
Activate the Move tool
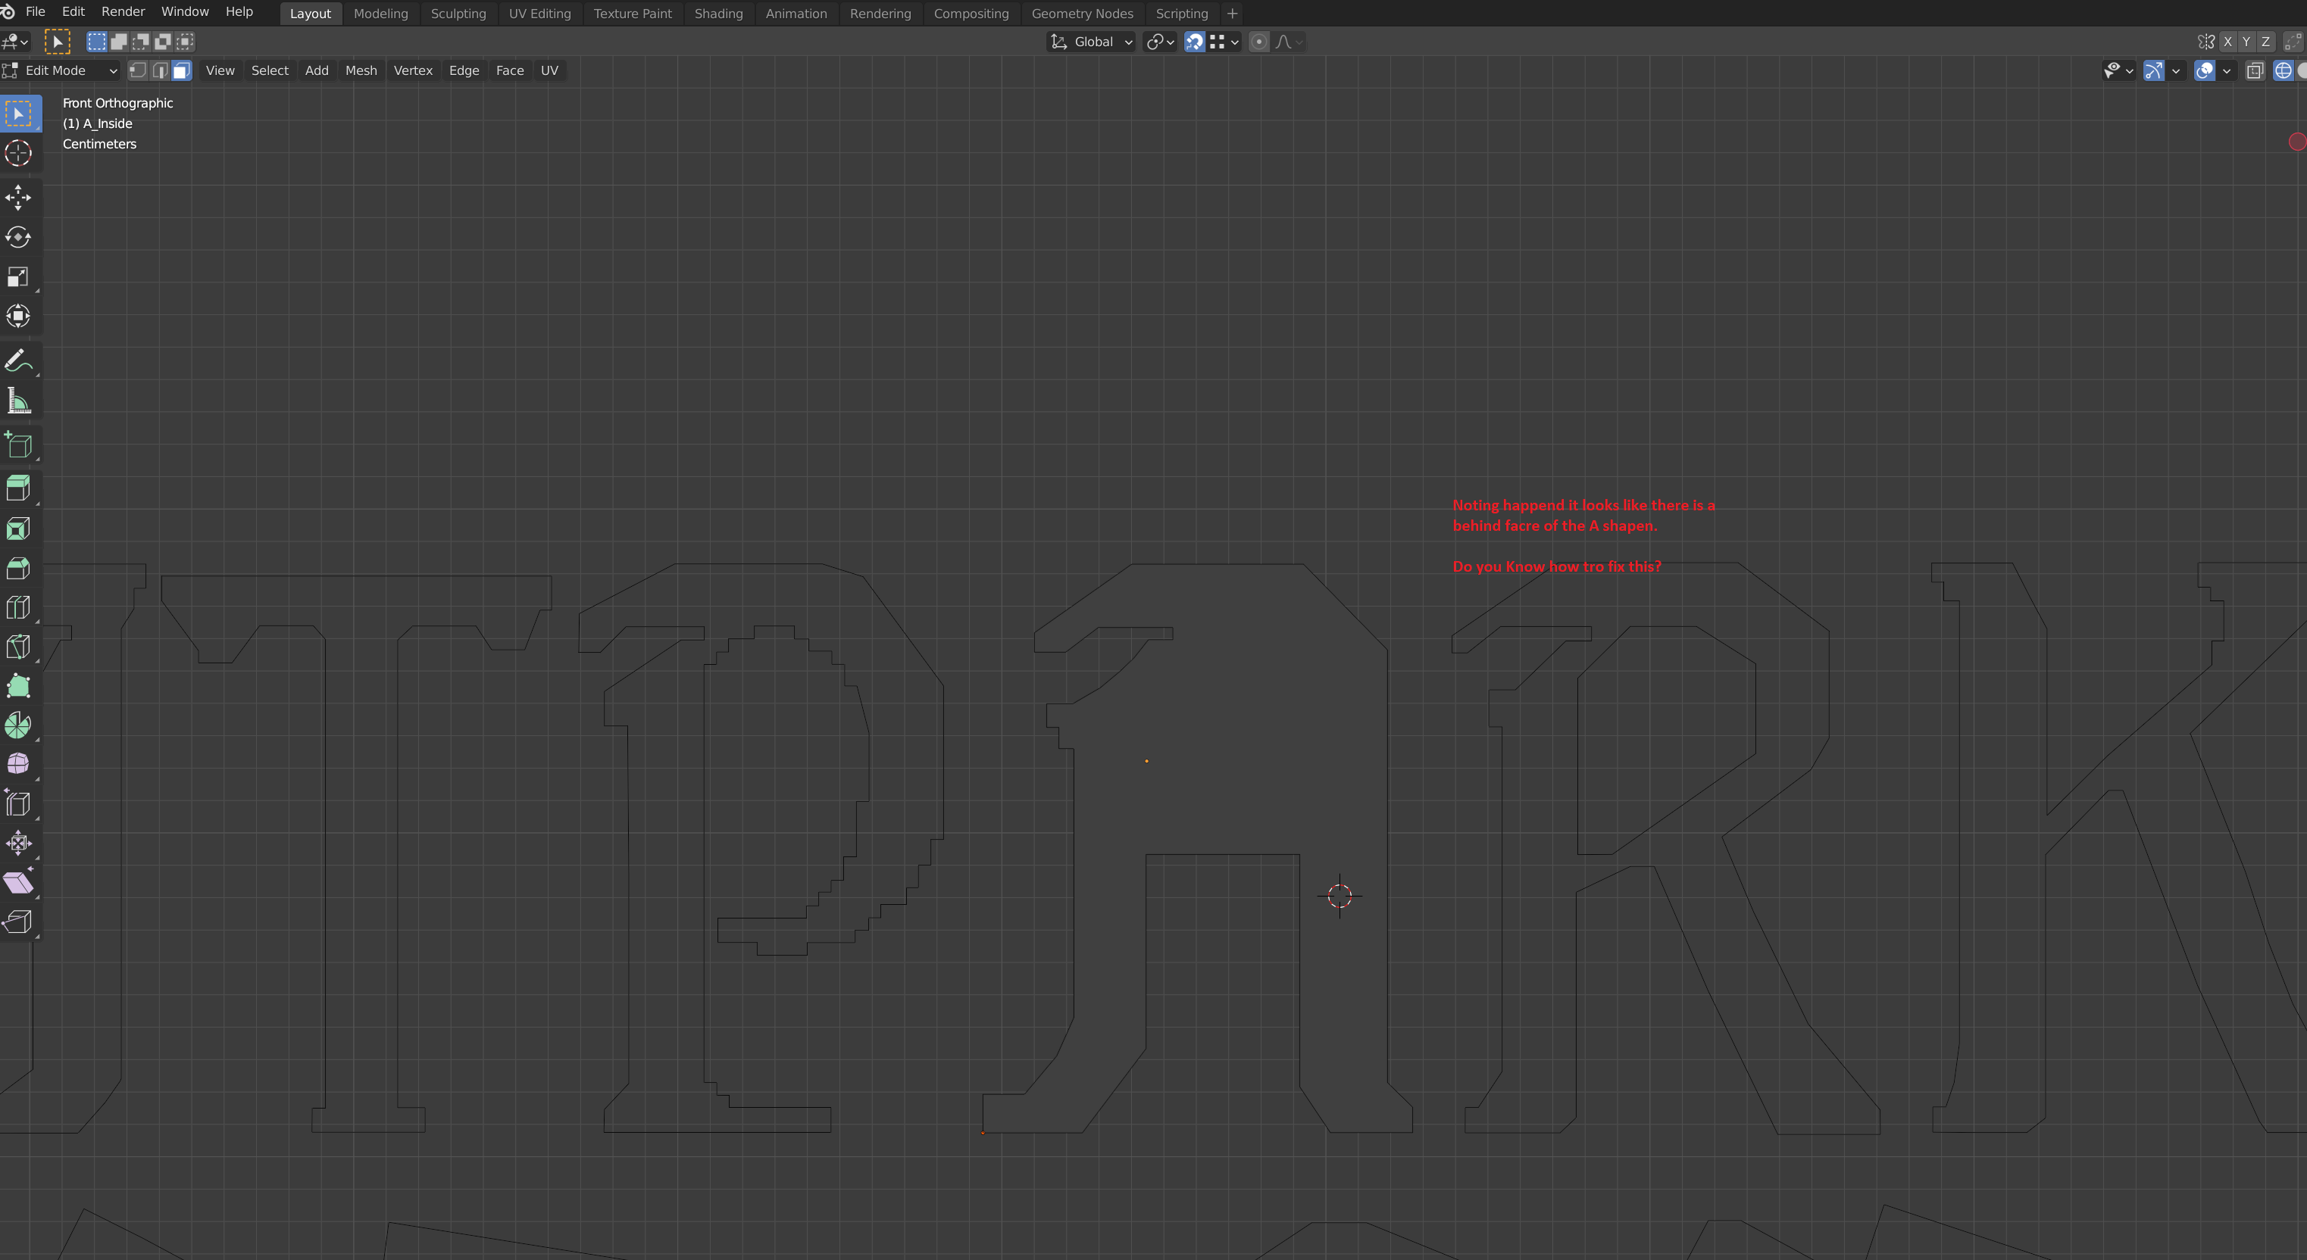coord(18,198)
